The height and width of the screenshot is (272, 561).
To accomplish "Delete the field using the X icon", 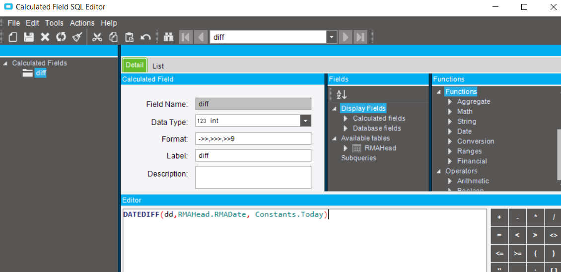I will (x=45, y=37).
